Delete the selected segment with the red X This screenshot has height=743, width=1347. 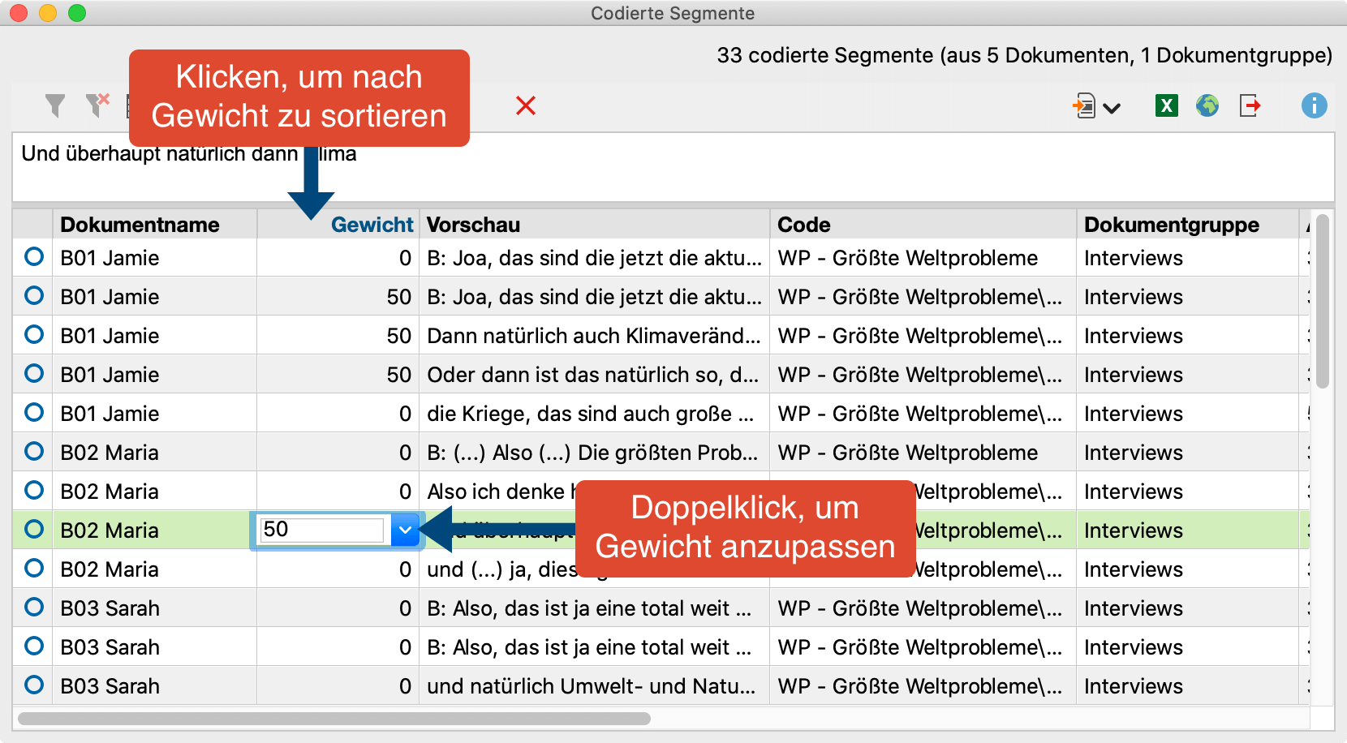[526, 106]
